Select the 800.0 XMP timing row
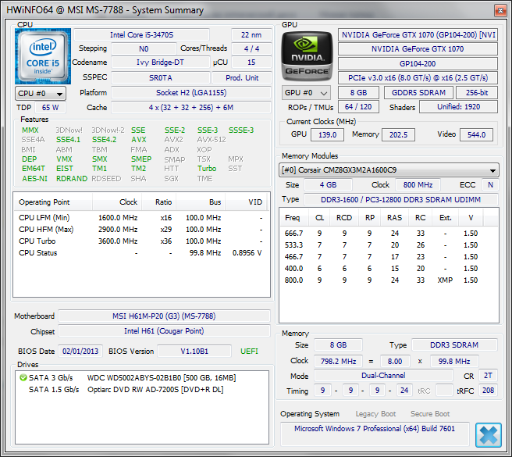Screen dimensions: 512x457 click(x=389, y=280)
